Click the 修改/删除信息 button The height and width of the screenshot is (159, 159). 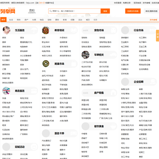click(151, 11)
